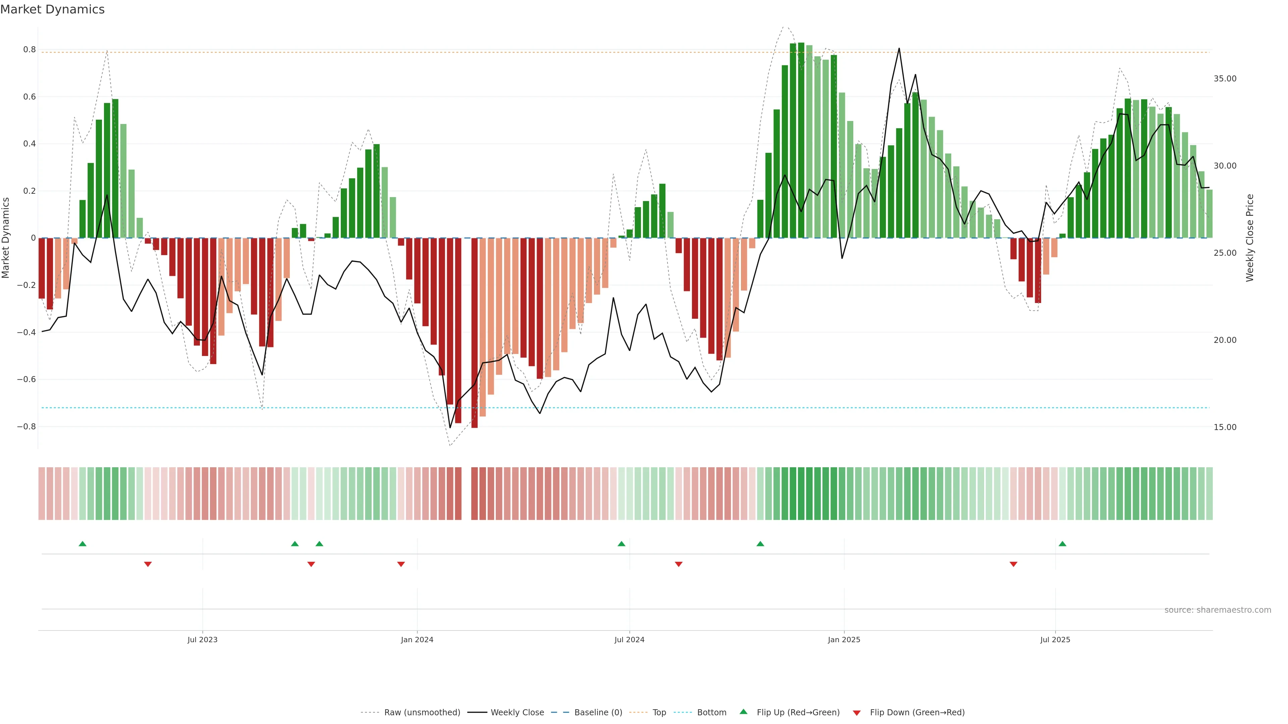1288x724 pixels.
Task: Click the Jul 2023 x-axis label
Action: [203, 640]
